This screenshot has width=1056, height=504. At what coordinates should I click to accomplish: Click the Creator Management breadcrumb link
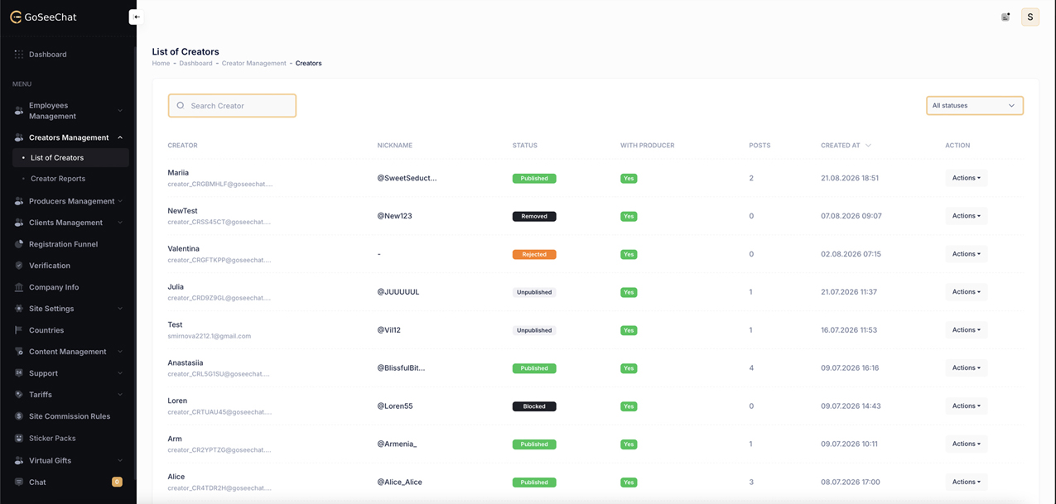coord(253,63)
